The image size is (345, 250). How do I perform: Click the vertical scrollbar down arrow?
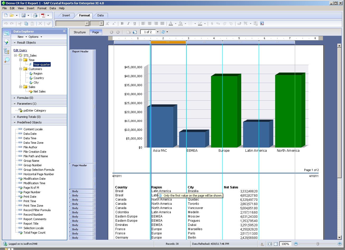(339, 238)
